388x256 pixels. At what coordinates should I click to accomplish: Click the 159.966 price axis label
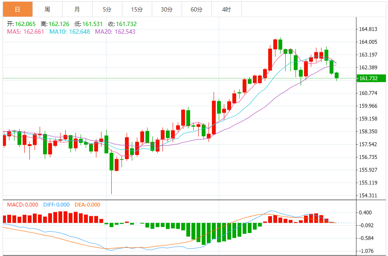point(368,106)
